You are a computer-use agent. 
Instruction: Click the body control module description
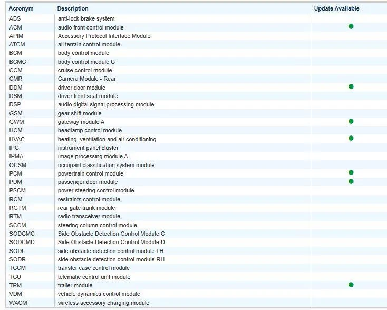pyautogui.click(x=83, y=53)
